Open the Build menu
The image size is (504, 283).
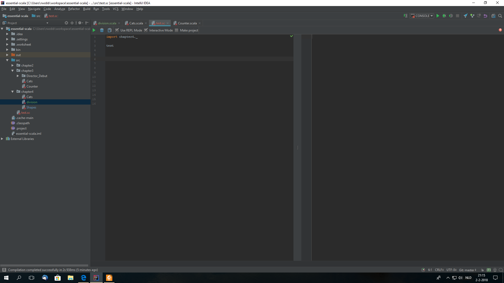point(87,9)
